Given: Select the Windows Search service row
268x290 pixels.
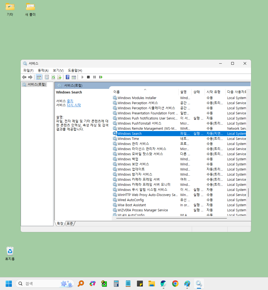Looking at the screenshot, I should click(179, 133).
